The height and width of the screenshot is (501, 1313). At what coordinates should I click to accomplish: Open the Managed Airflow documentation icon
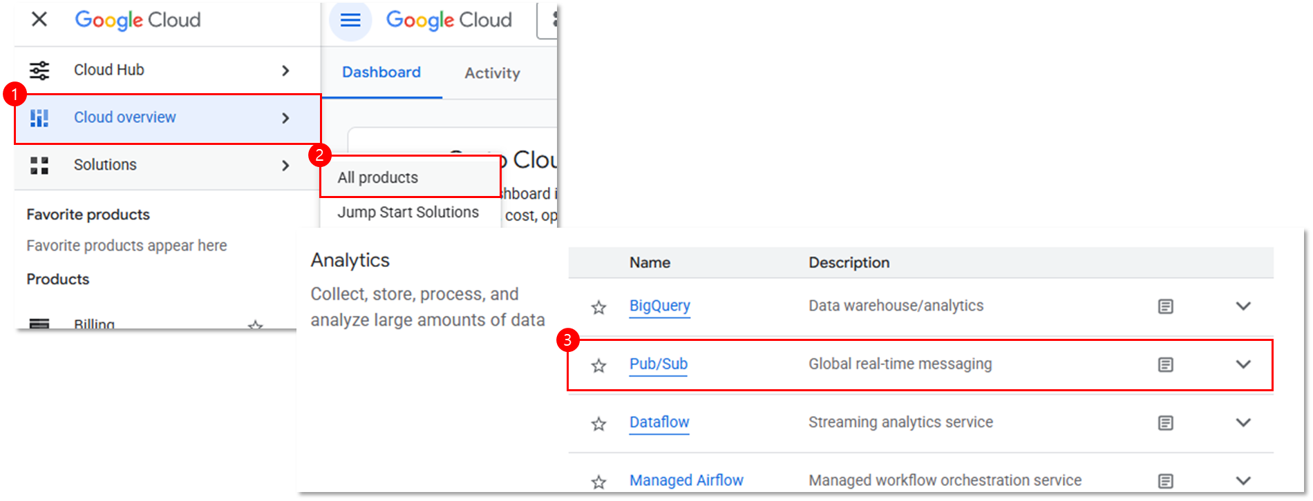(x=1165, y=481)
